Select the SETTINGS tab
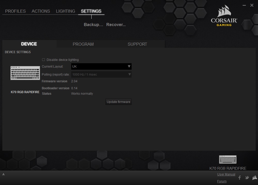Viewport: 258px width, 185px height. pos(91,11)
